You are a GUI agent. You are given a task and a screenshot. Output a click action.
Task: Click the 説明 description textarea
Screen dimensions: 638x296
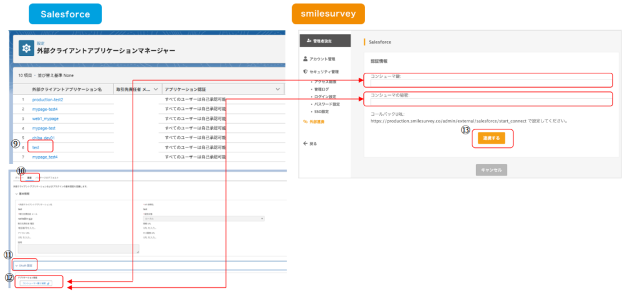[x=79, y=249]
